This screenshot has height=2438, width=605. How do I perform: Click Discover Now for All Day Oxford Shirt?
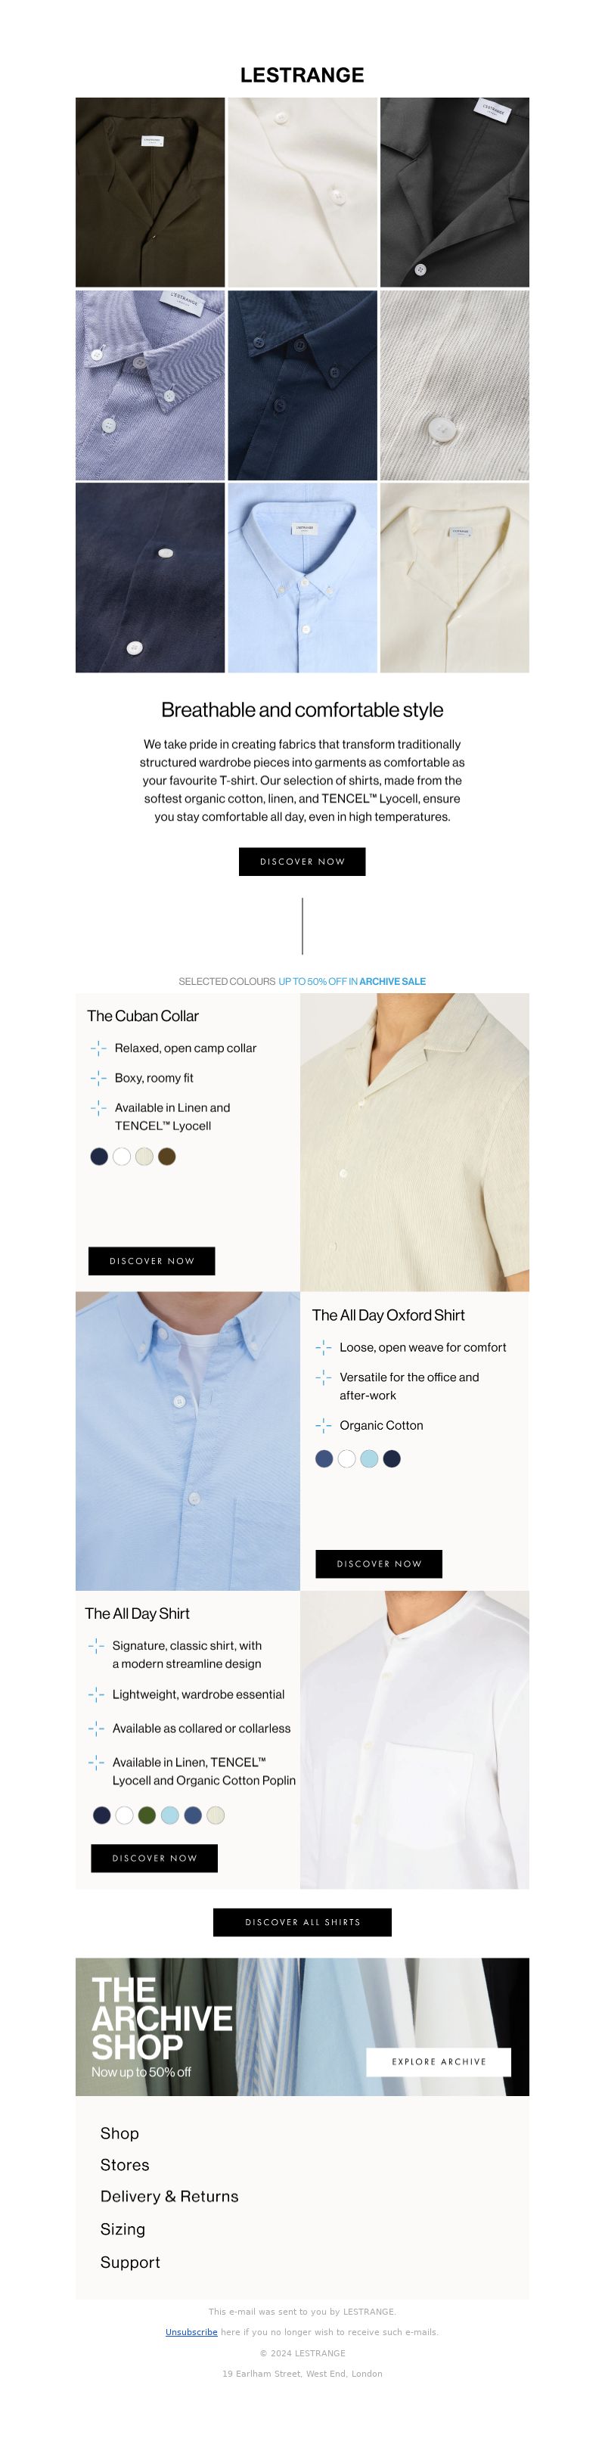[379, 1564]
